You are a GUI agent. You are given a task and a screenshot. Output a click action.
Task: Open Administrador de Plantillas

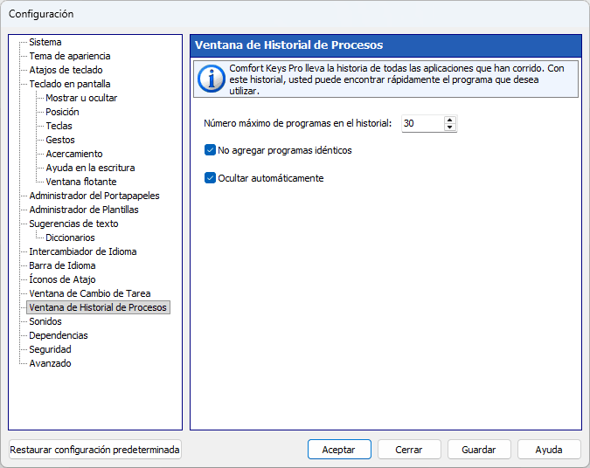(x=84, y=210)
